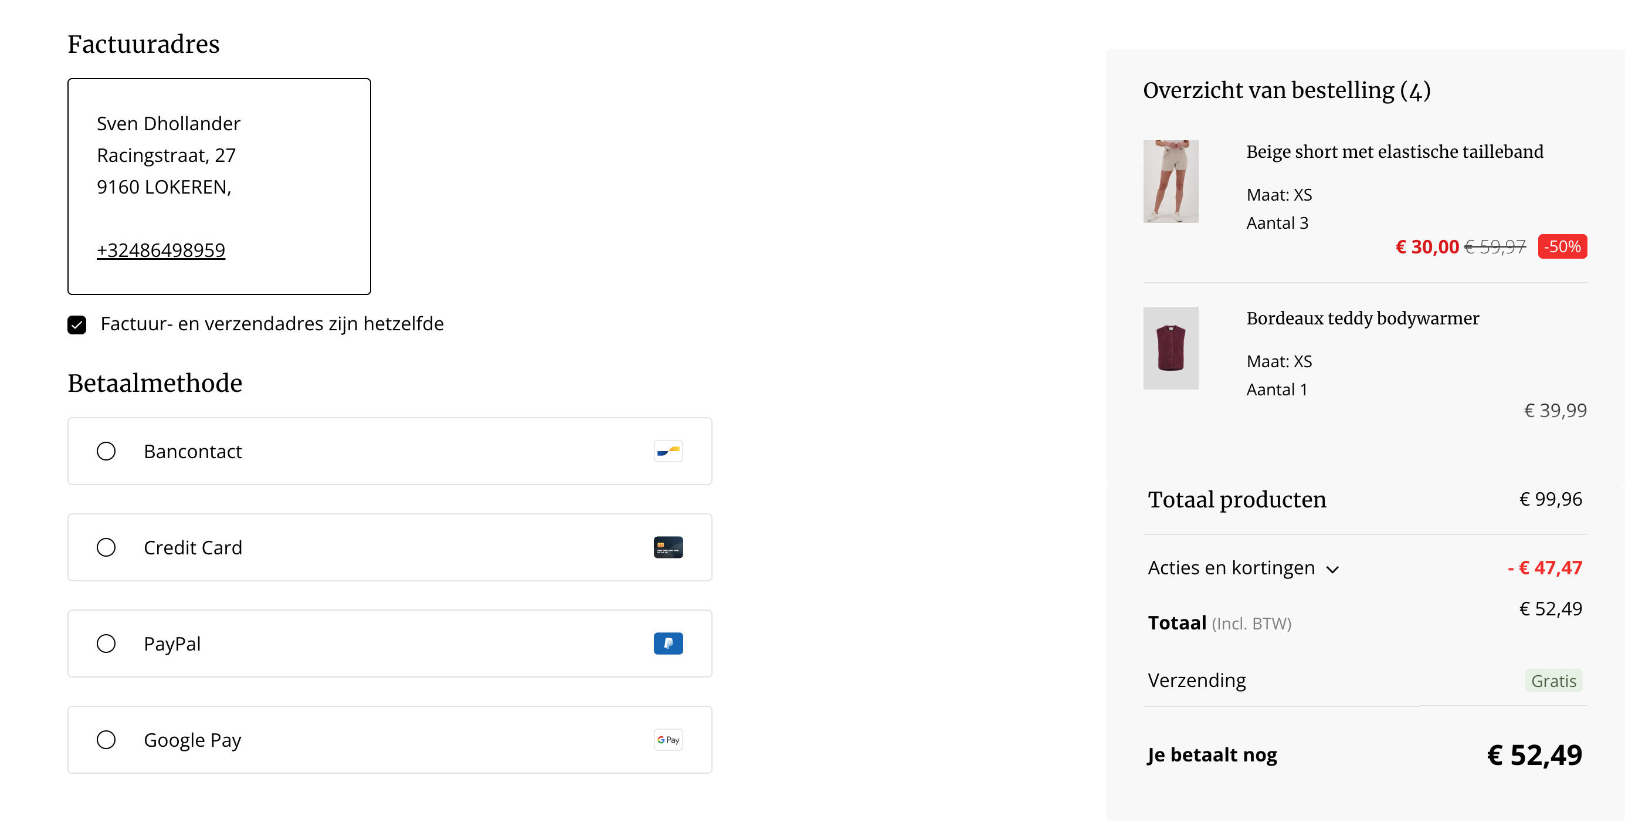Uncheck Factuur- en verzendadres zijn hetzelfde
The width and height of the screenshot is (1642, 833).
(77, 324)
